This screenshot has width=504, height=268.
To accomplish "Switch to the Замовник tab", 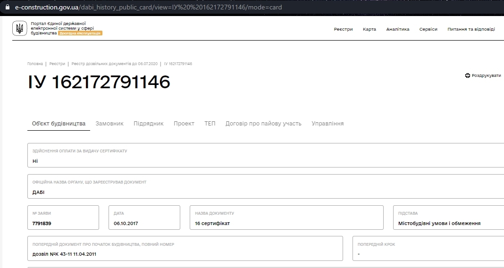I will 109,124.
